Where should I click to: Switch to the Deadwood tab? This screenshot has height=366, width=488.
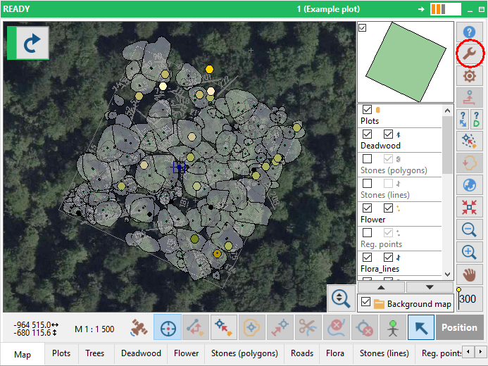141,353
